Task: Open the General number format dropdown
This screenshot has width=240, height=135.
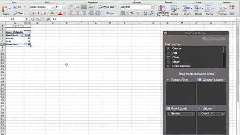Action: 153,7
